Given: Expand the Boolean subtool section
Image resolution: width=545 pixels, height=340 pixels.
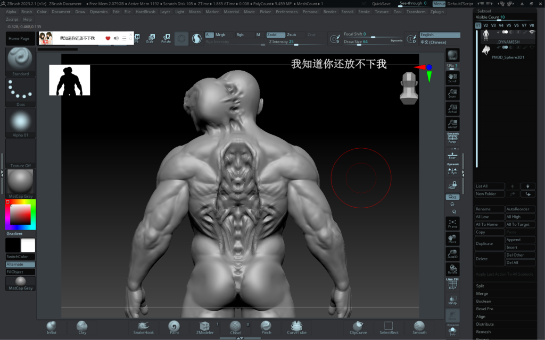Looking at the screenshot, I should [483, 301].
